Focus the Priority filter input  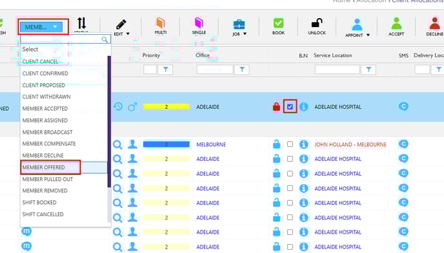click(150, 70)
